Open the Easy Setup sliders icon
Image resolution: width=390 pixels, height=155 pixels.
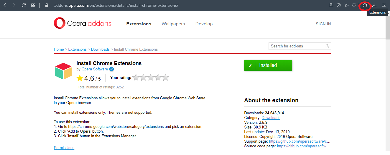coord(384,5)
